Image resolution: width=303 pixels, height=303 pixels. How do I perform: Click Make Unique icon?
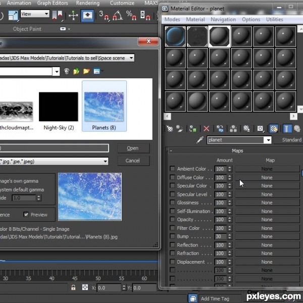click(233, 128)
